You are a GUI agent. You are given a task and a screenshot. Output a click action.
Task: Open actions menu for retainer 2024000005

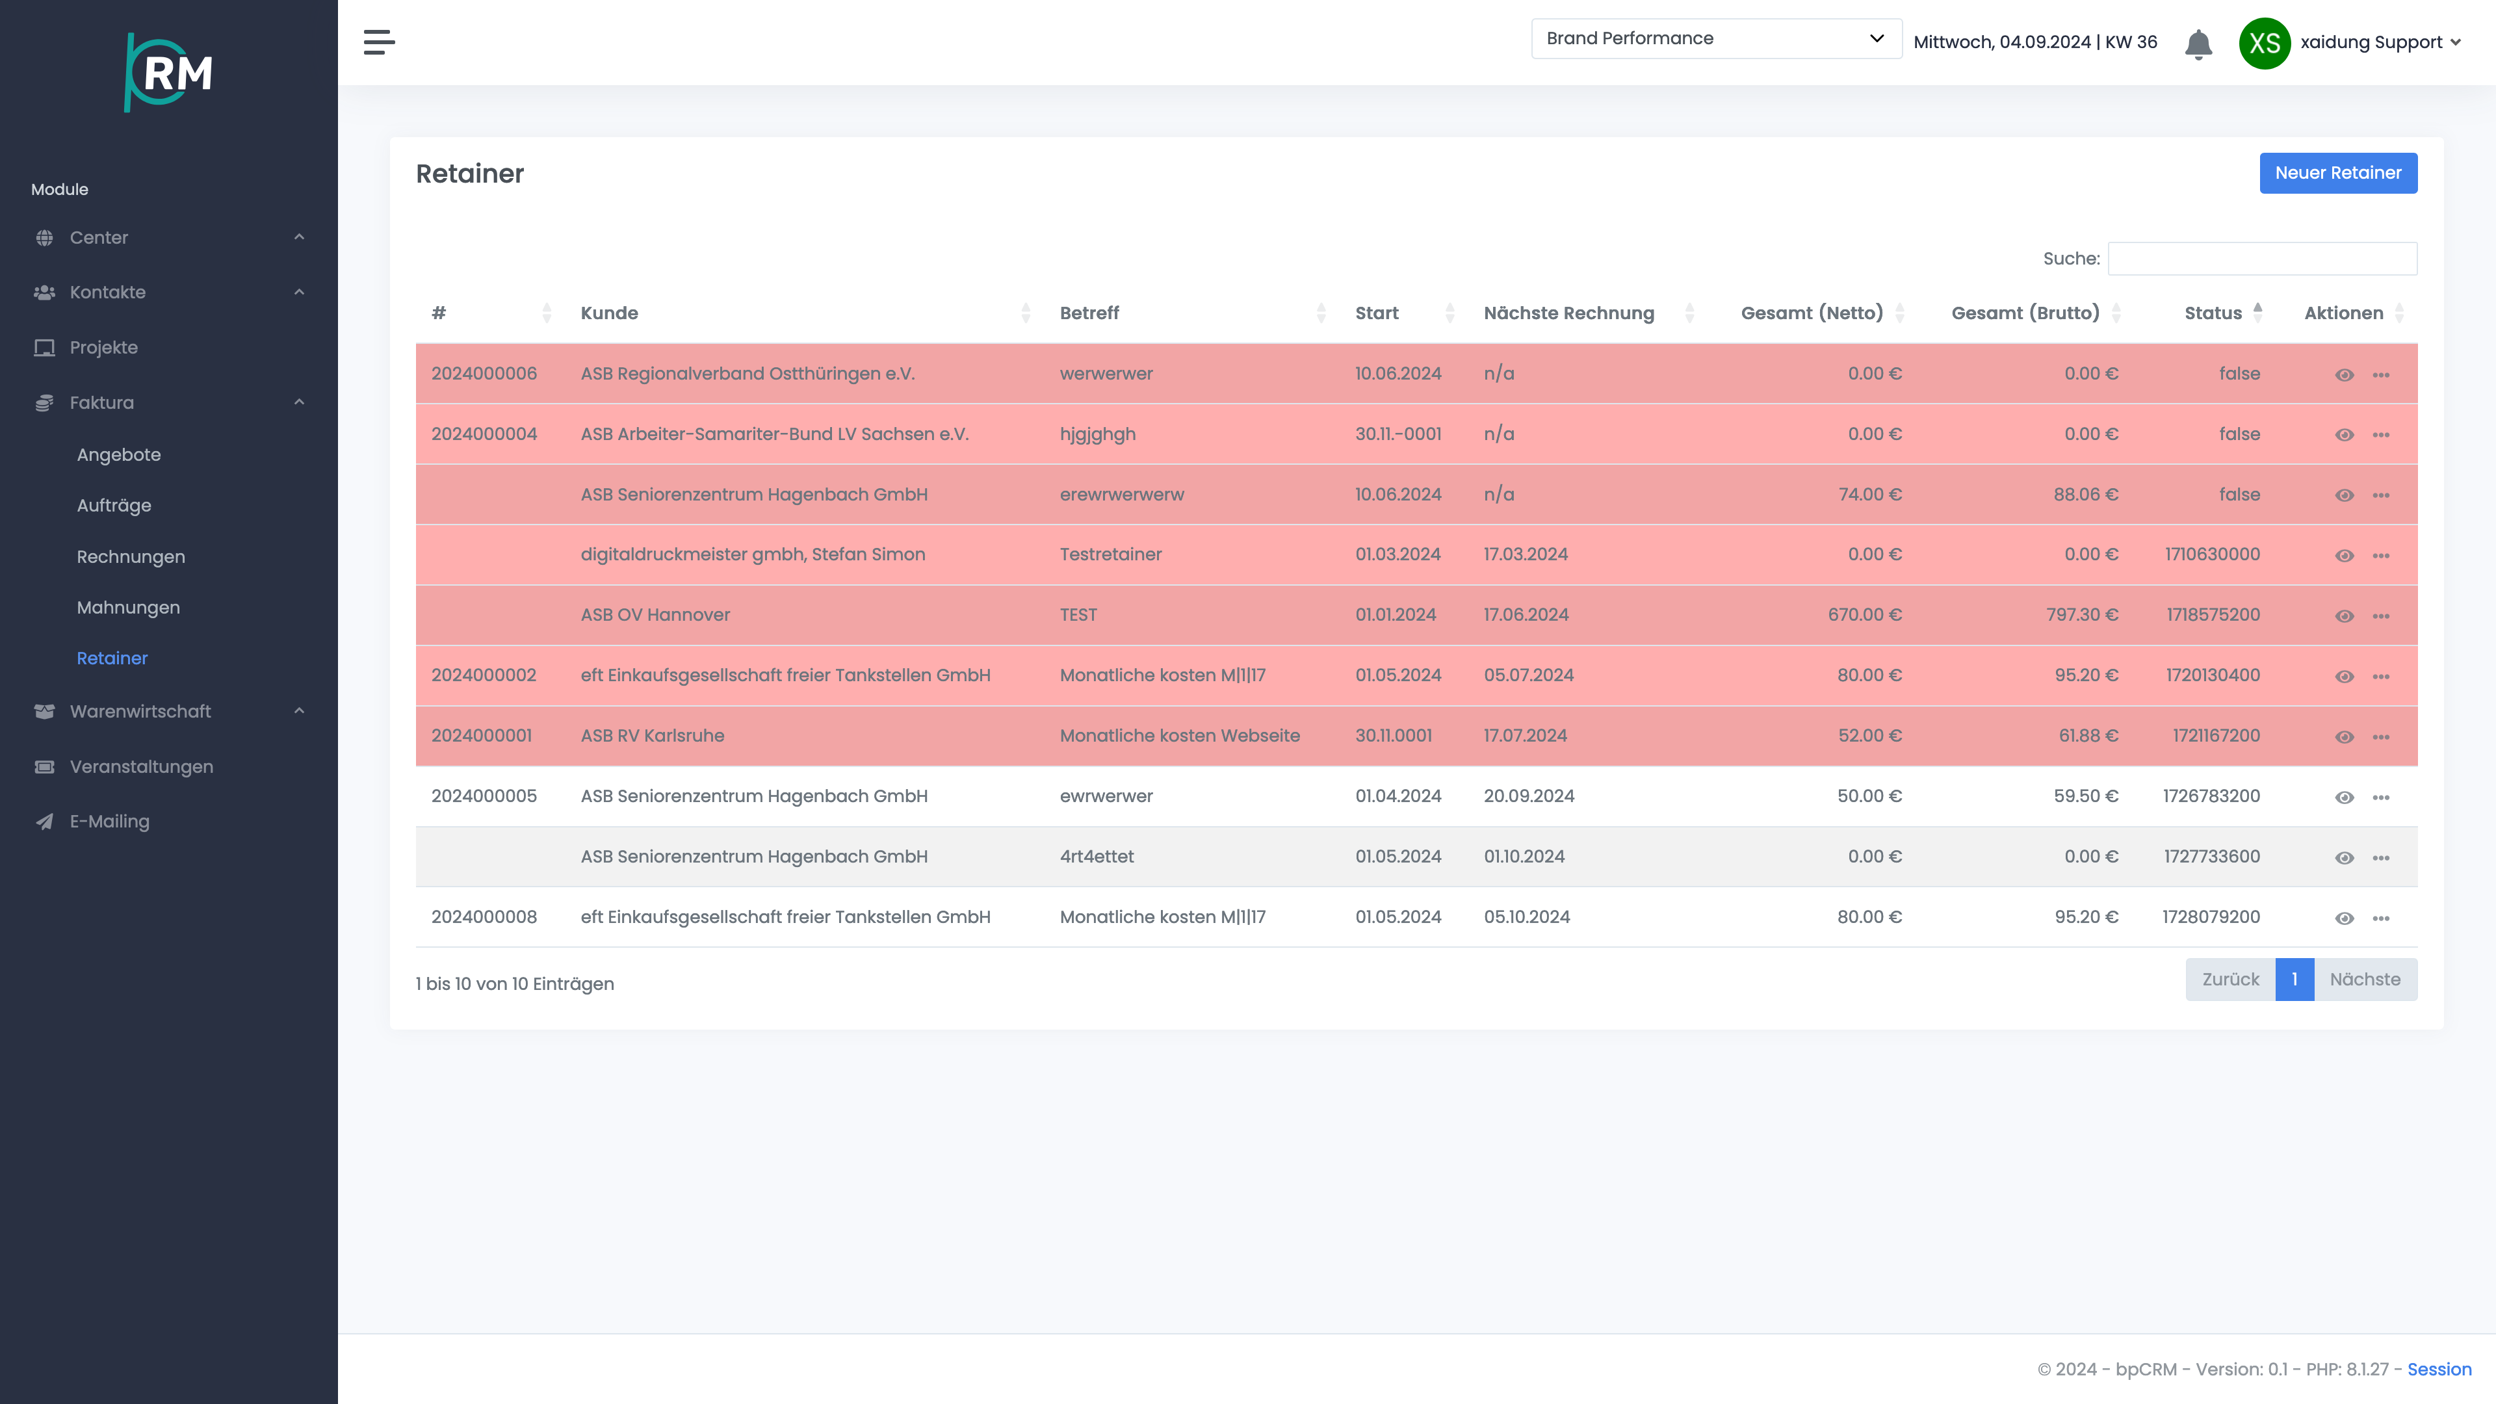click(2381, 798)
